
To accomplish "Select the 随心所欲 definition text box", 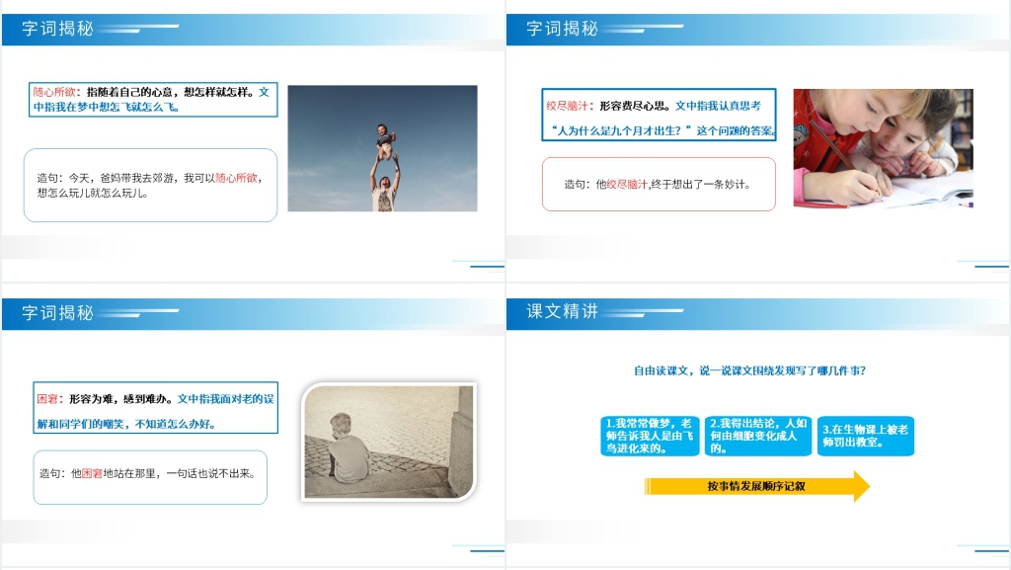I will pos(154,99).
